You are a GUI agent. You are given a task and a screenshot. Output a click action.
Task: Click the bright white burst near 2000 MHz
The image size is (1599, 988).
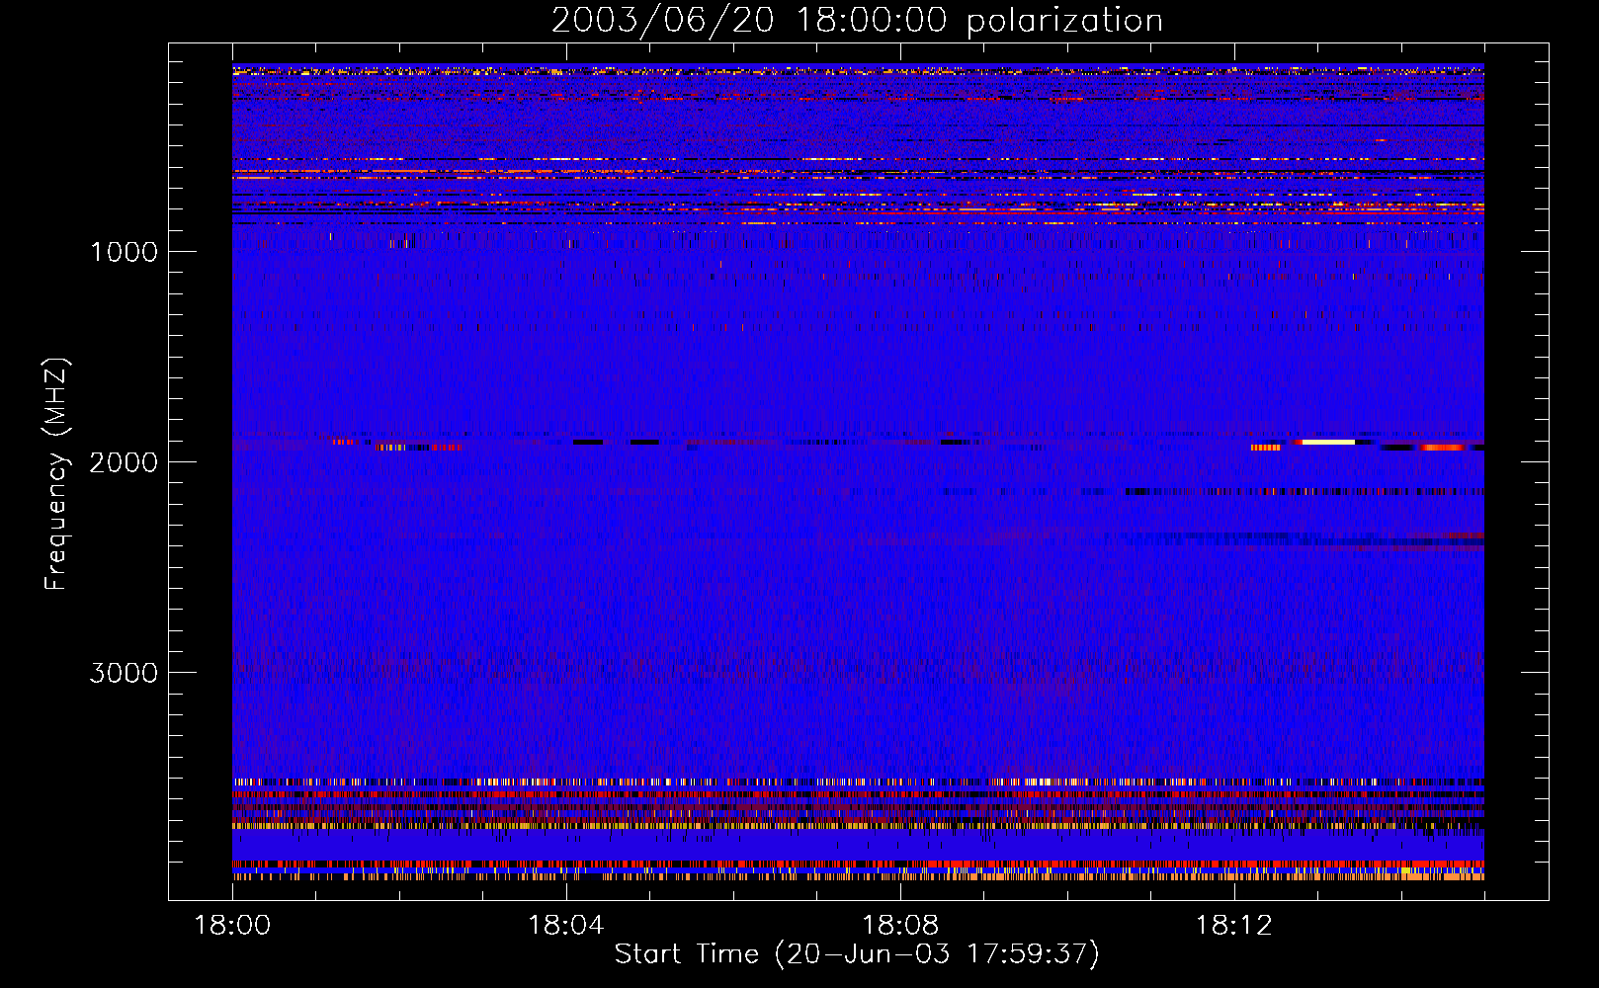[x=1328, y=442]
